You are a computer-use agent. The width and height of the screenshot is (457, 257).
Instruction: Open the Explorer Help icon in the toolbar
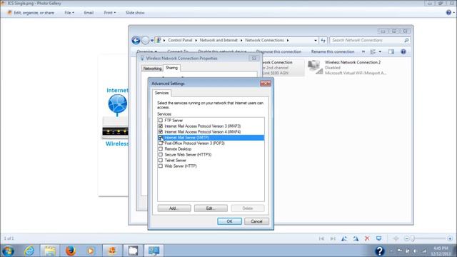pyautogui.click(x=403, y=51)
